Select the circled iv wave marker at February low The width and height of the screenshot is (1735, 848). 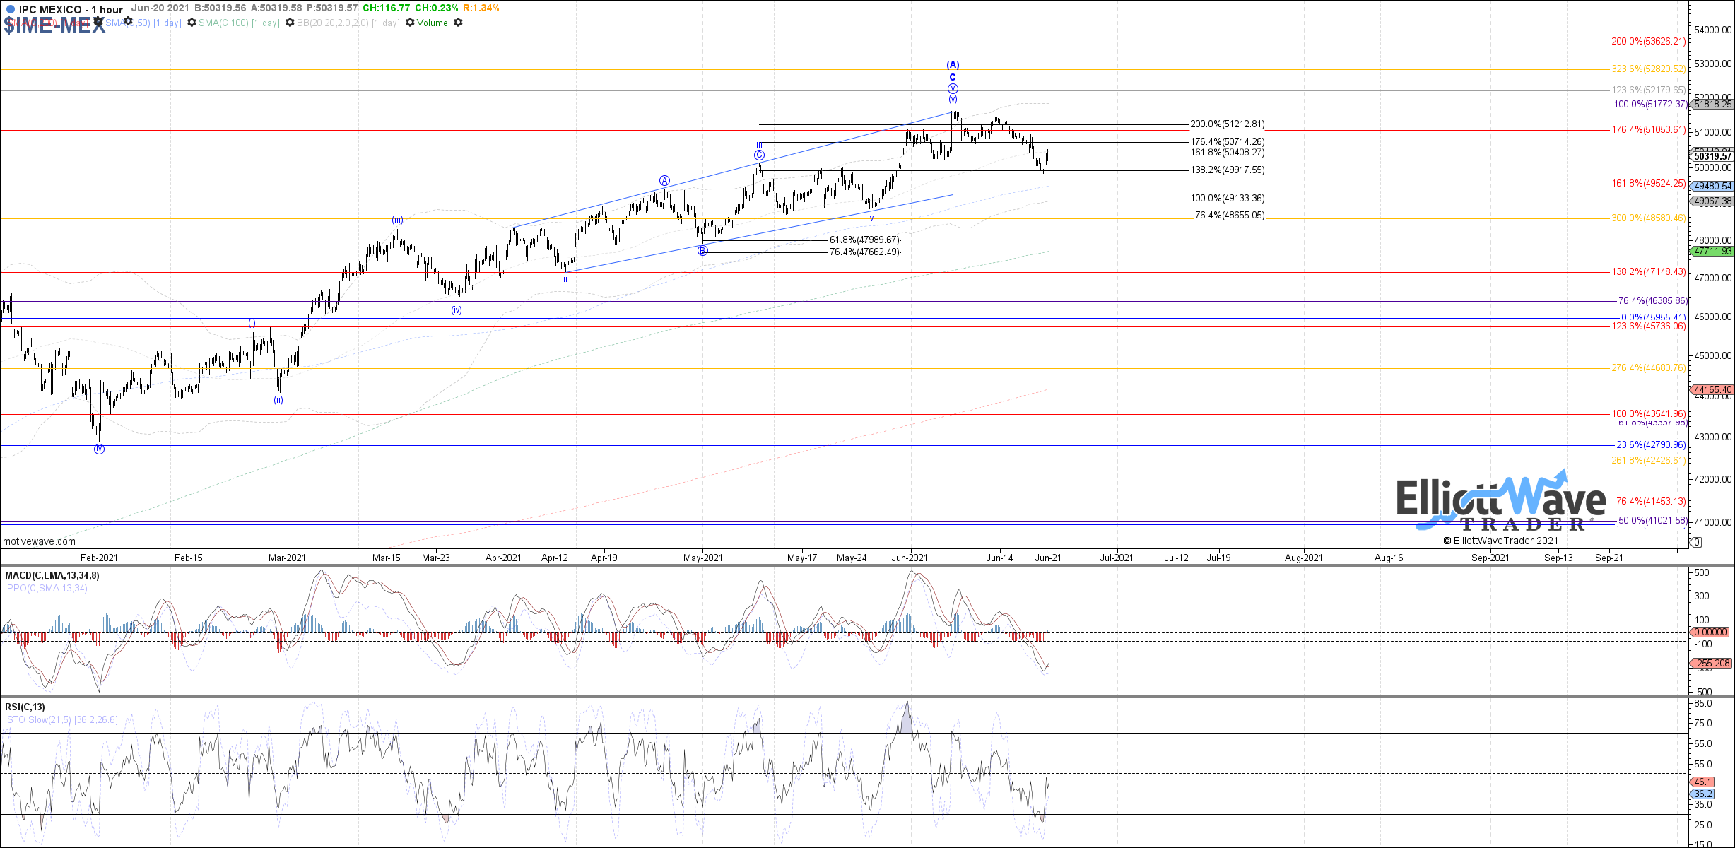tap(99, 449)
